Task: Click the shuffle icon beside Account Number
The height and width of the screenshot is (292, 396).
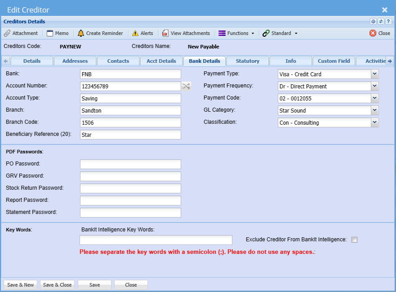Action: point(186,86)
